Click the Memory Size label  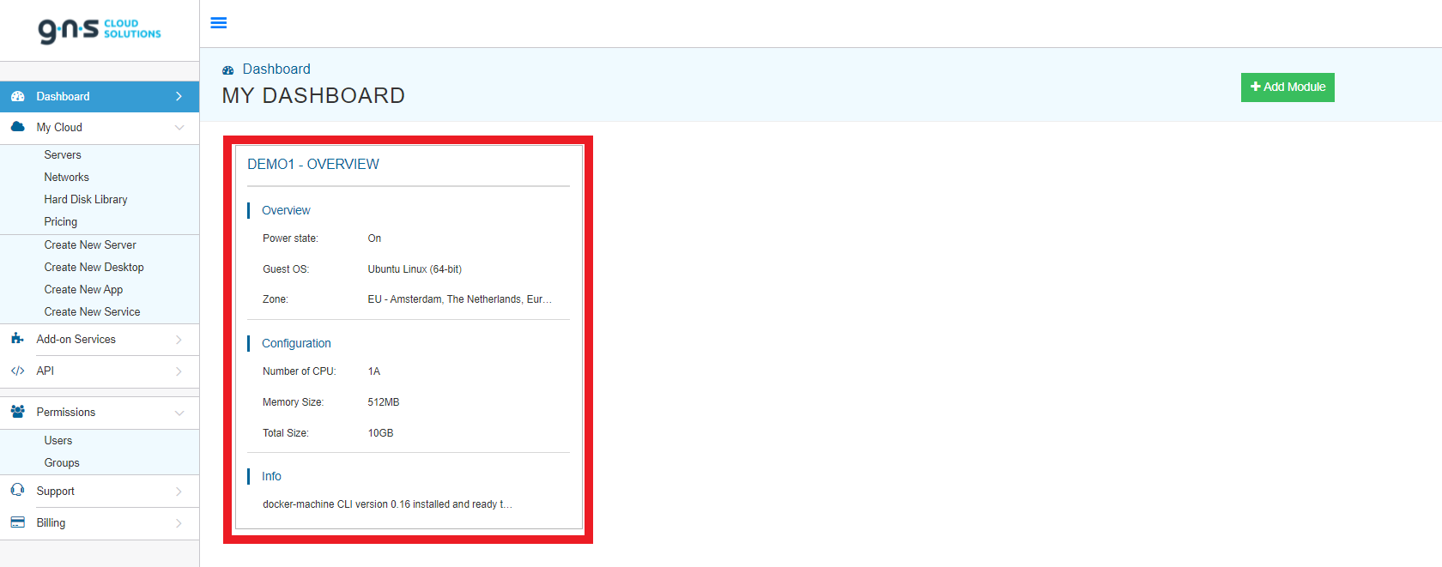point(293,402)
